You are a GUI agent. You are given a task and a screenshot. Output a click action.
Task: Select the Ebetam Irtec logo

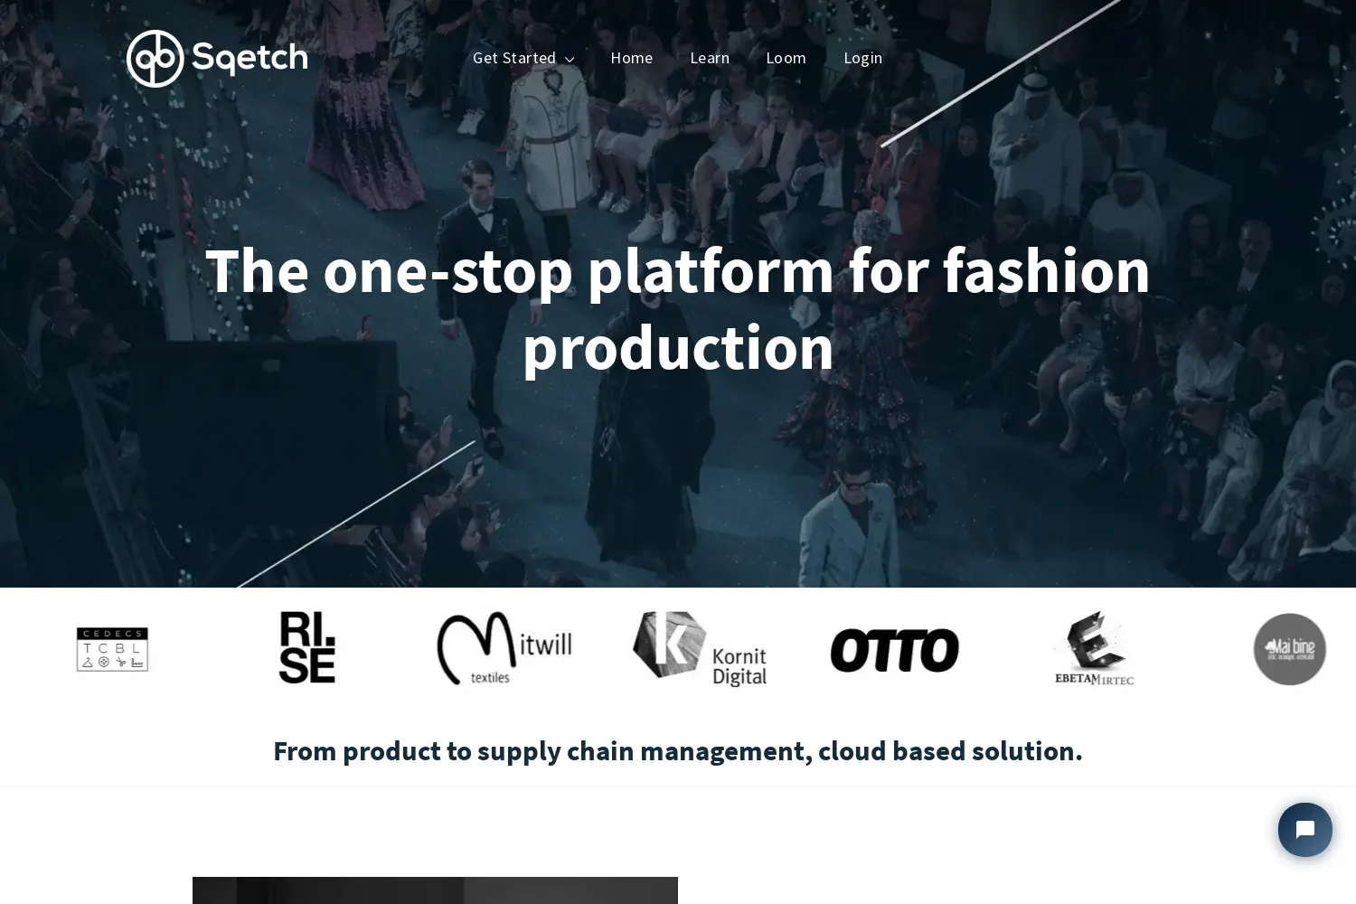point(1094,648)
